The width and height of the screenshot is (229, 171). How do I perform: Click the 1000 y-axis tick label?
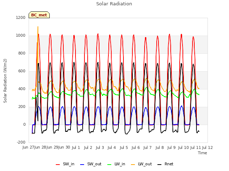pyautogui.click(x=21, y=36)
